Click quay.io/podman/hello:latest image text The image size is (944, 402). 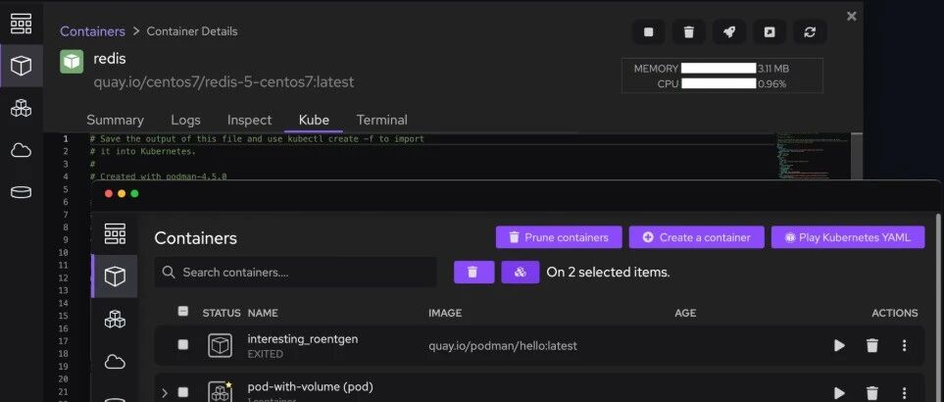pos(503,346)
